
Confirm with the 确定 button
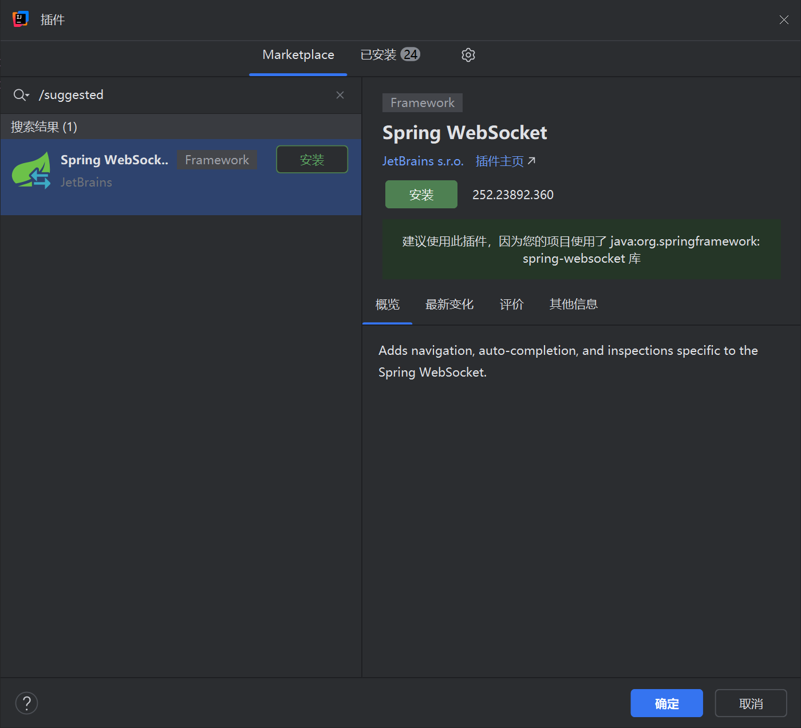pyautogui.click(x=667, y=703)
